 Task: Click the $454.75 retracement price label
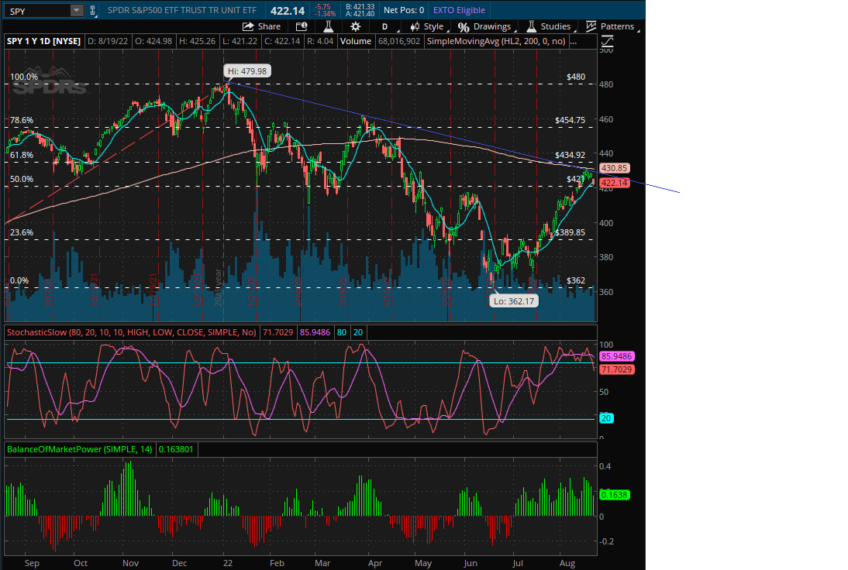coord(570,120)
